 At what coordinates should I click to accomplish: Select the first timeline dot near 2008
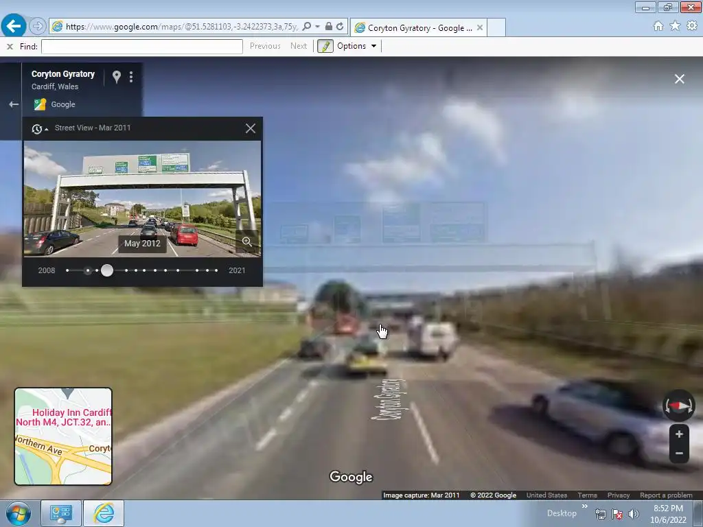[x=67, y=270]
